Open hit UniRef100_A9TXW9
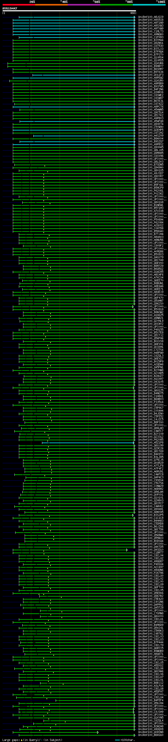The image size is (168, 742). click(x=151, y=28)
